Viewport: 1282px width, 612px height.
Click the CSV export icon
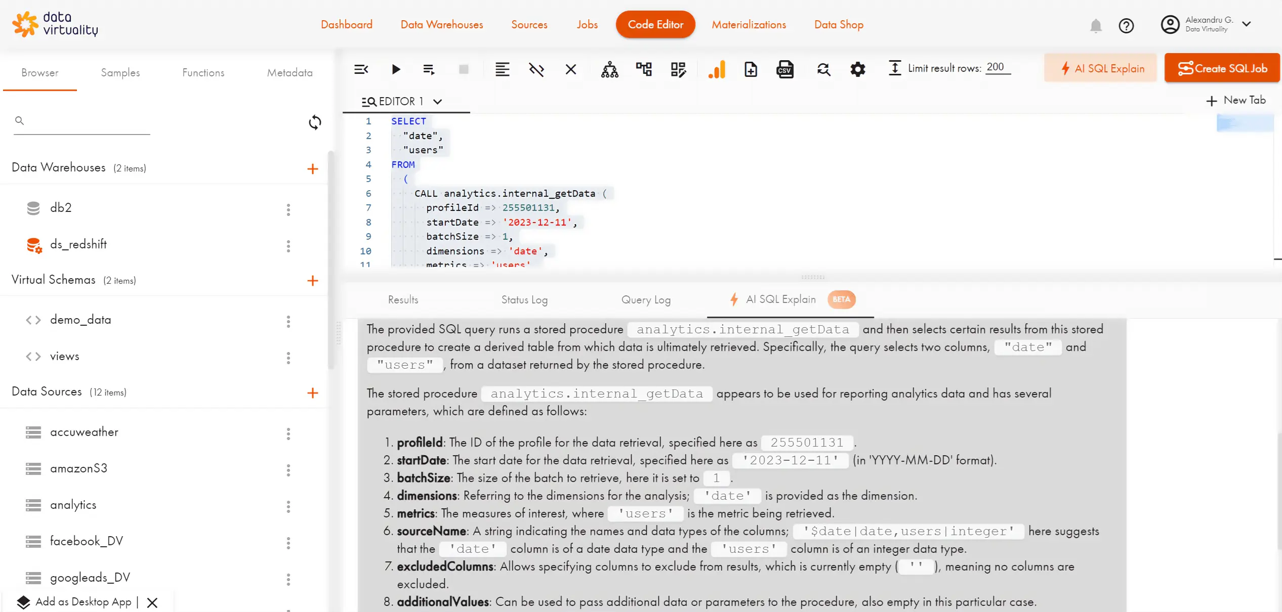[x=784, y=69]
